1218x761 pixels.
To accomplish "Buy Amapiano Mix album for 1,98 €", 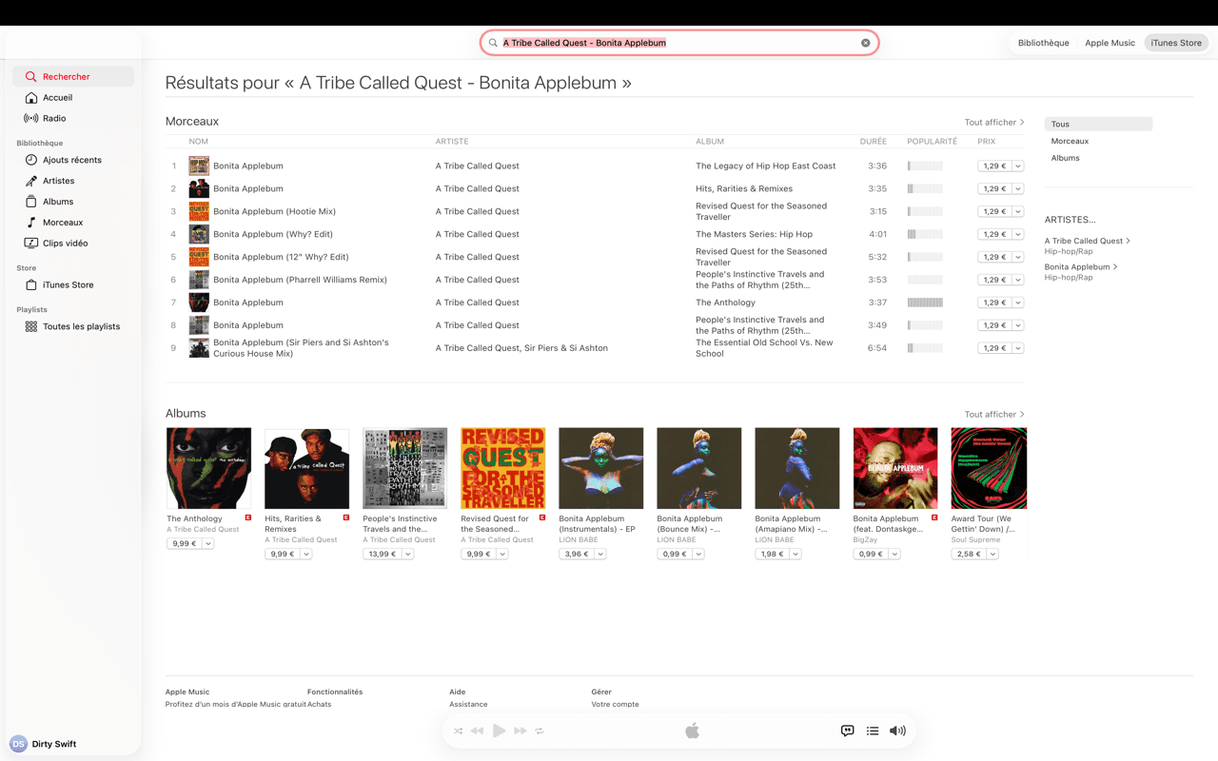I will click(x=772, y=554).
